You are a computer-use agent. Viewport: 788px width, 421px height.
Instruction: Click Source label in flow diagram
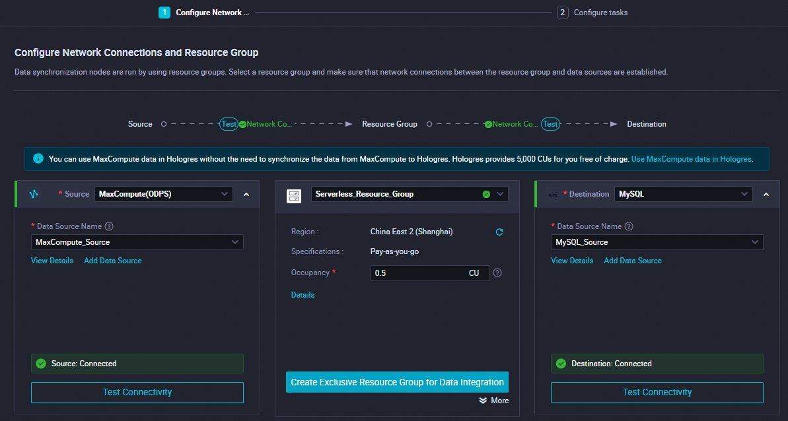(140, 124)
